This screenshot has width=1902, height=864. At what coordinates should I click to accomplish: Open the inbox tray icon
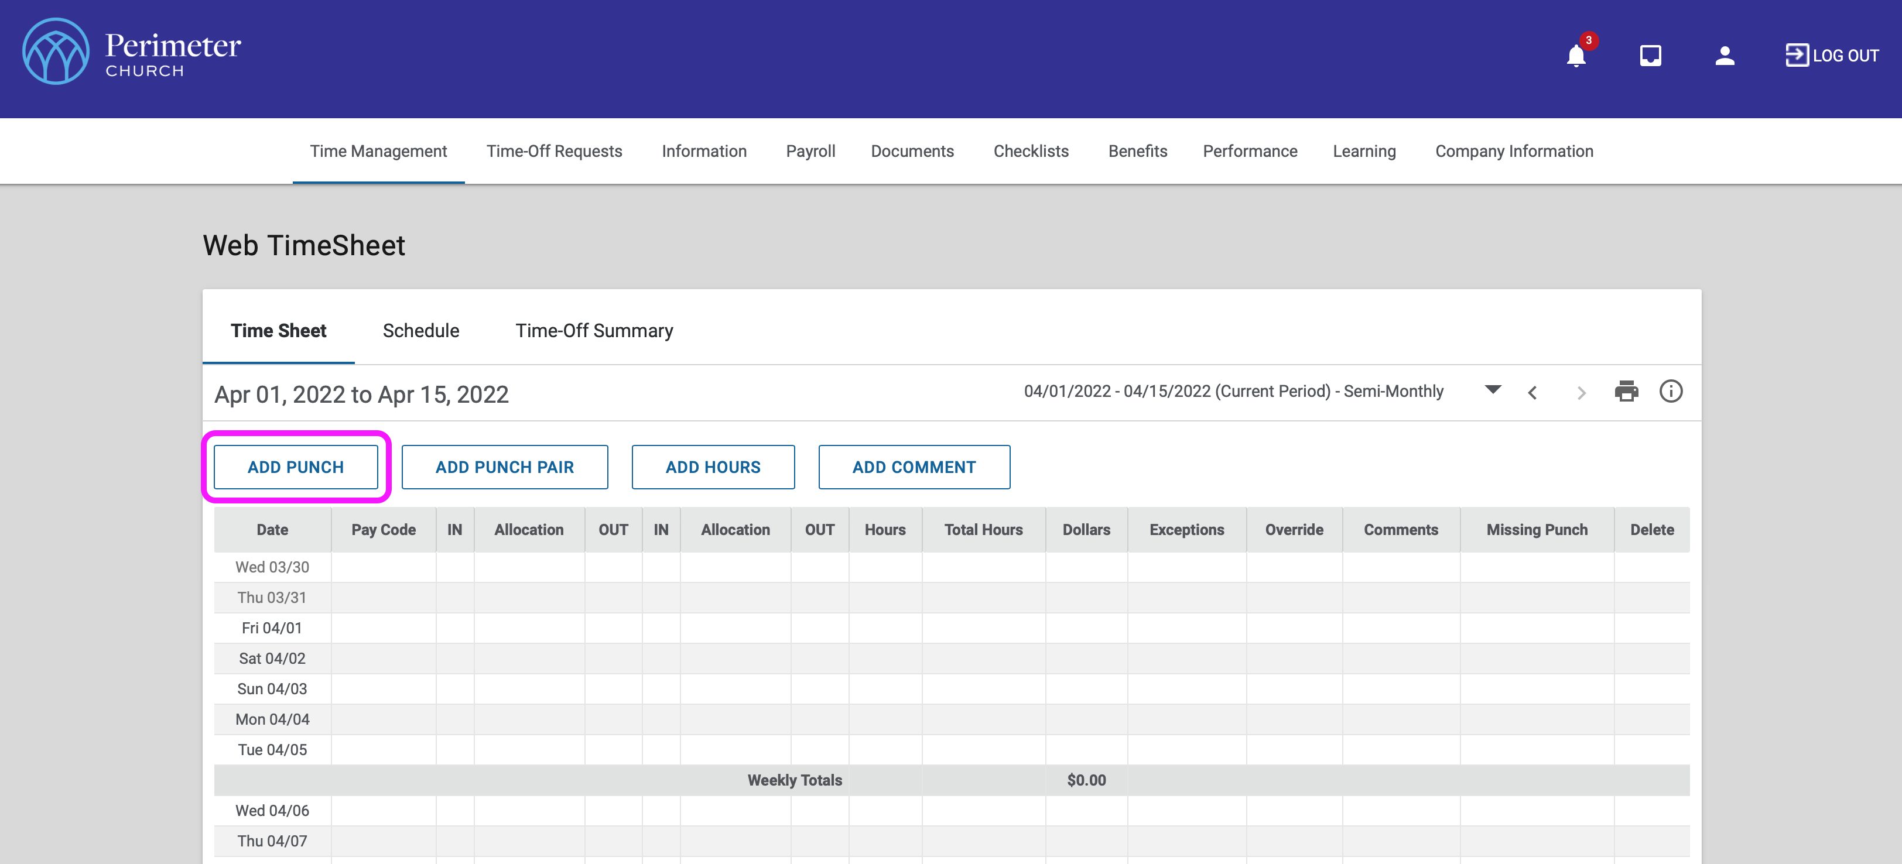1650,56
